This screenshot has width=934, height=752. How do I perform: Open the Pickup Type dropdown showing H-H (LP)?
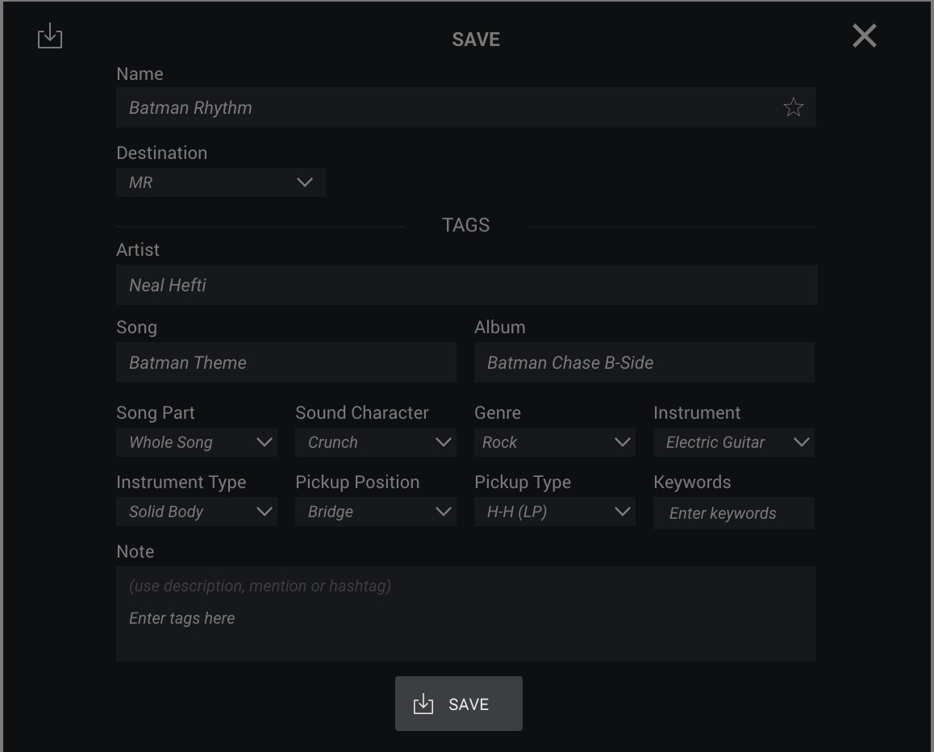click(x=555, y=512)
